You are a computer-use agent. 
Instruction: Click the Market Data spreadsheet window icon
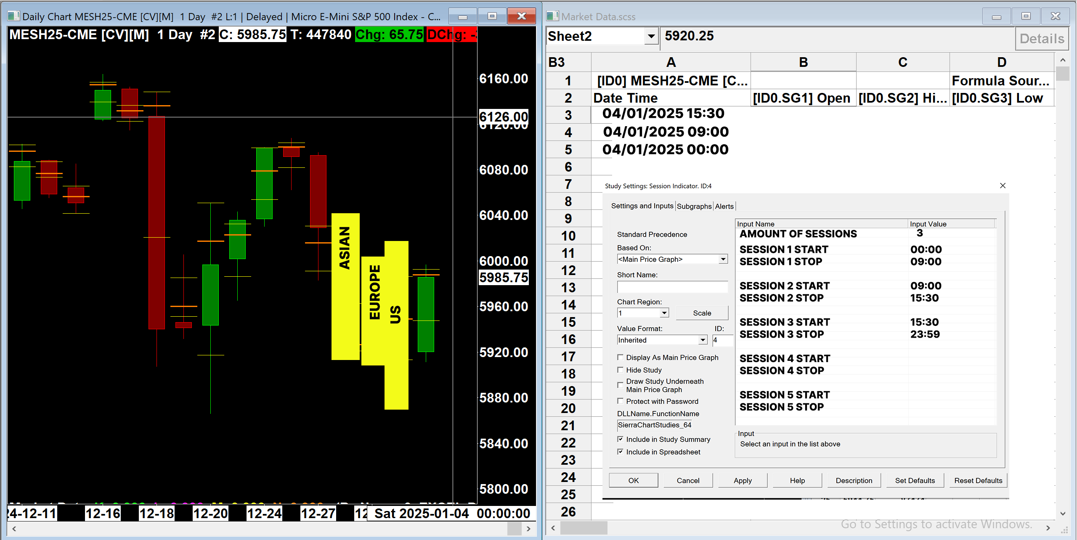[552, 16]
